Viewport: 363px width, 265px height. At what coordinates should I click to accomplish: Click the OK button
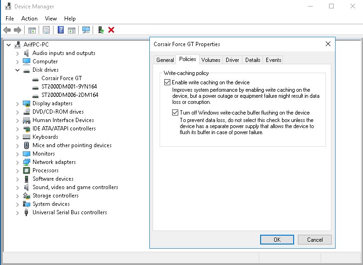[x=277, y=239]
